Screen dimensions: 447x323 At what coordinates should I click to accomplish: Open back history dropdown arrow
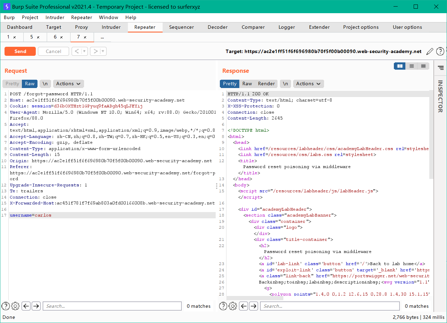coord(84,51)
